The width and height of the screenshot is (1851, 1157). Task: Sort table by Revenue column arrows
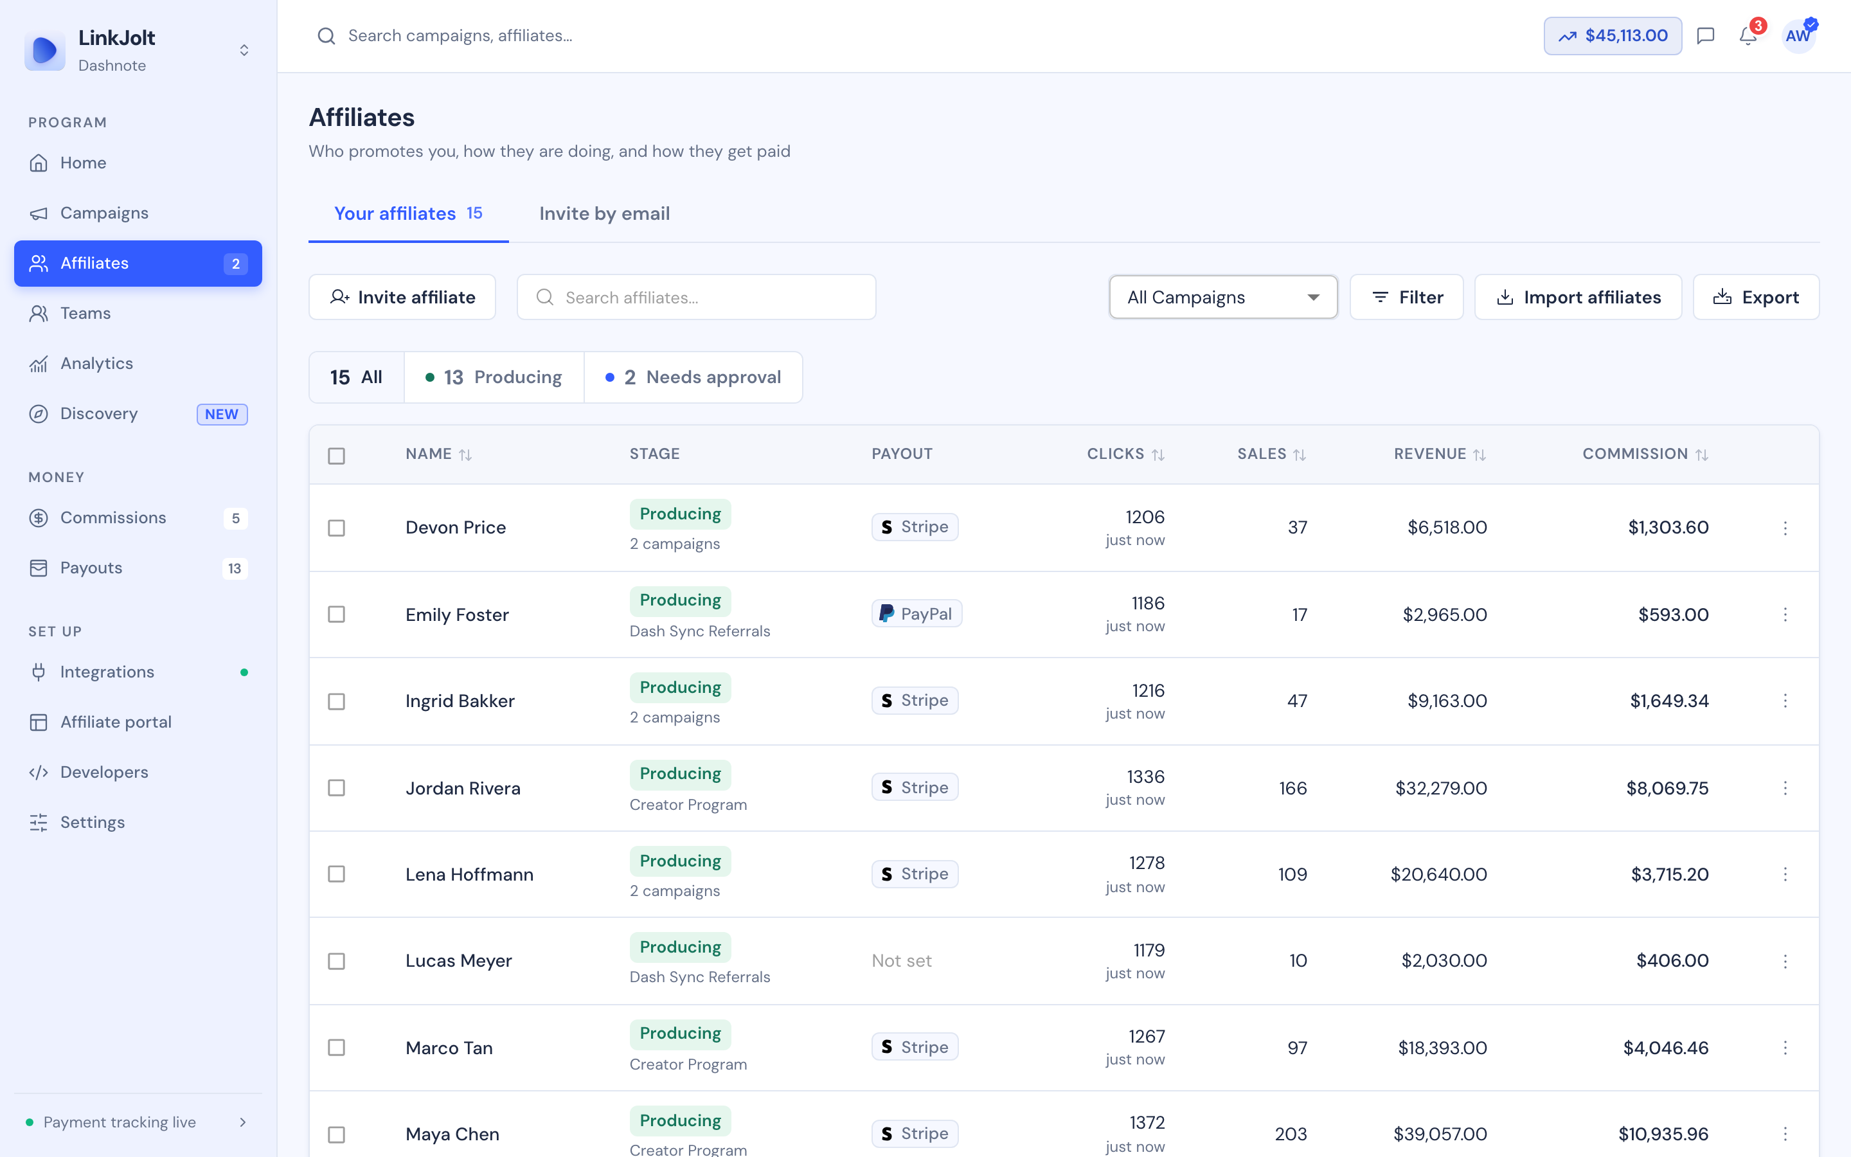pyautogui.click(x=1480, y=455)
